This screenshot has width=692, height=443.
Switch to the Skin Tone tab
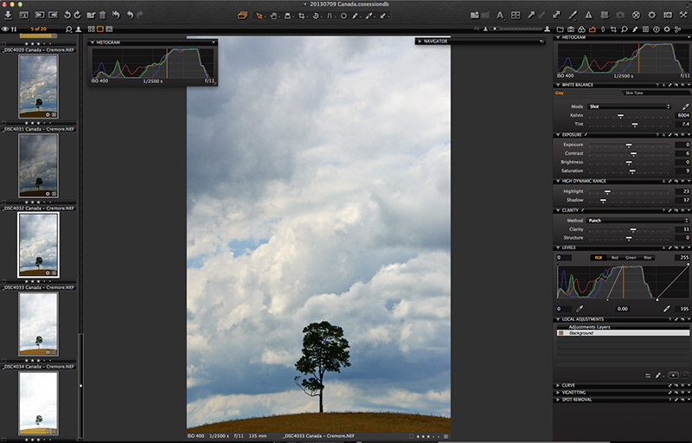point(633,93)
